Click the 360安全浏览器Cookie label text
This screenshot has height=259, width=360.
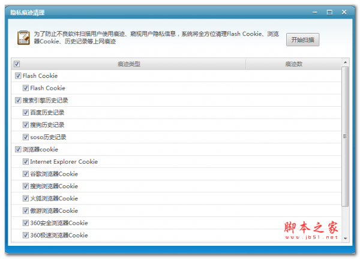point(59,223)
